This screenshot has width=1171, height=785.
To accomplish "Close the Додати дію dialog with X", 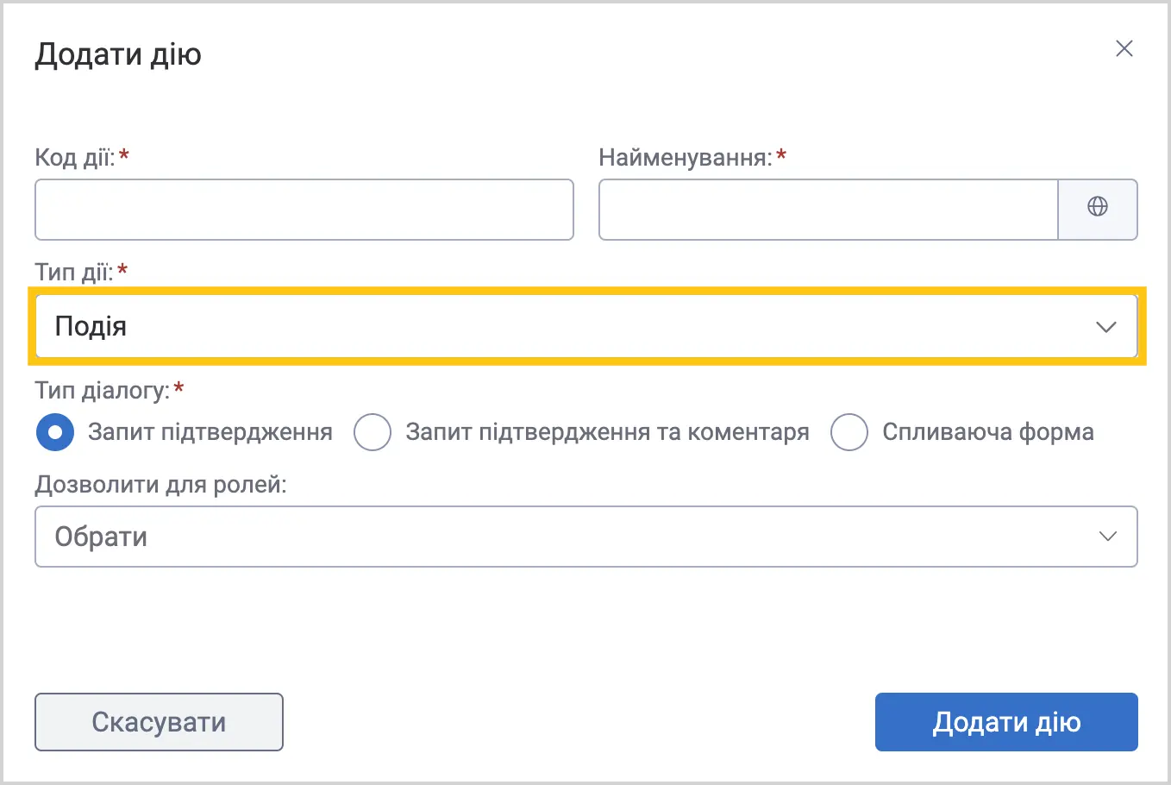I will click(1124, 48).
